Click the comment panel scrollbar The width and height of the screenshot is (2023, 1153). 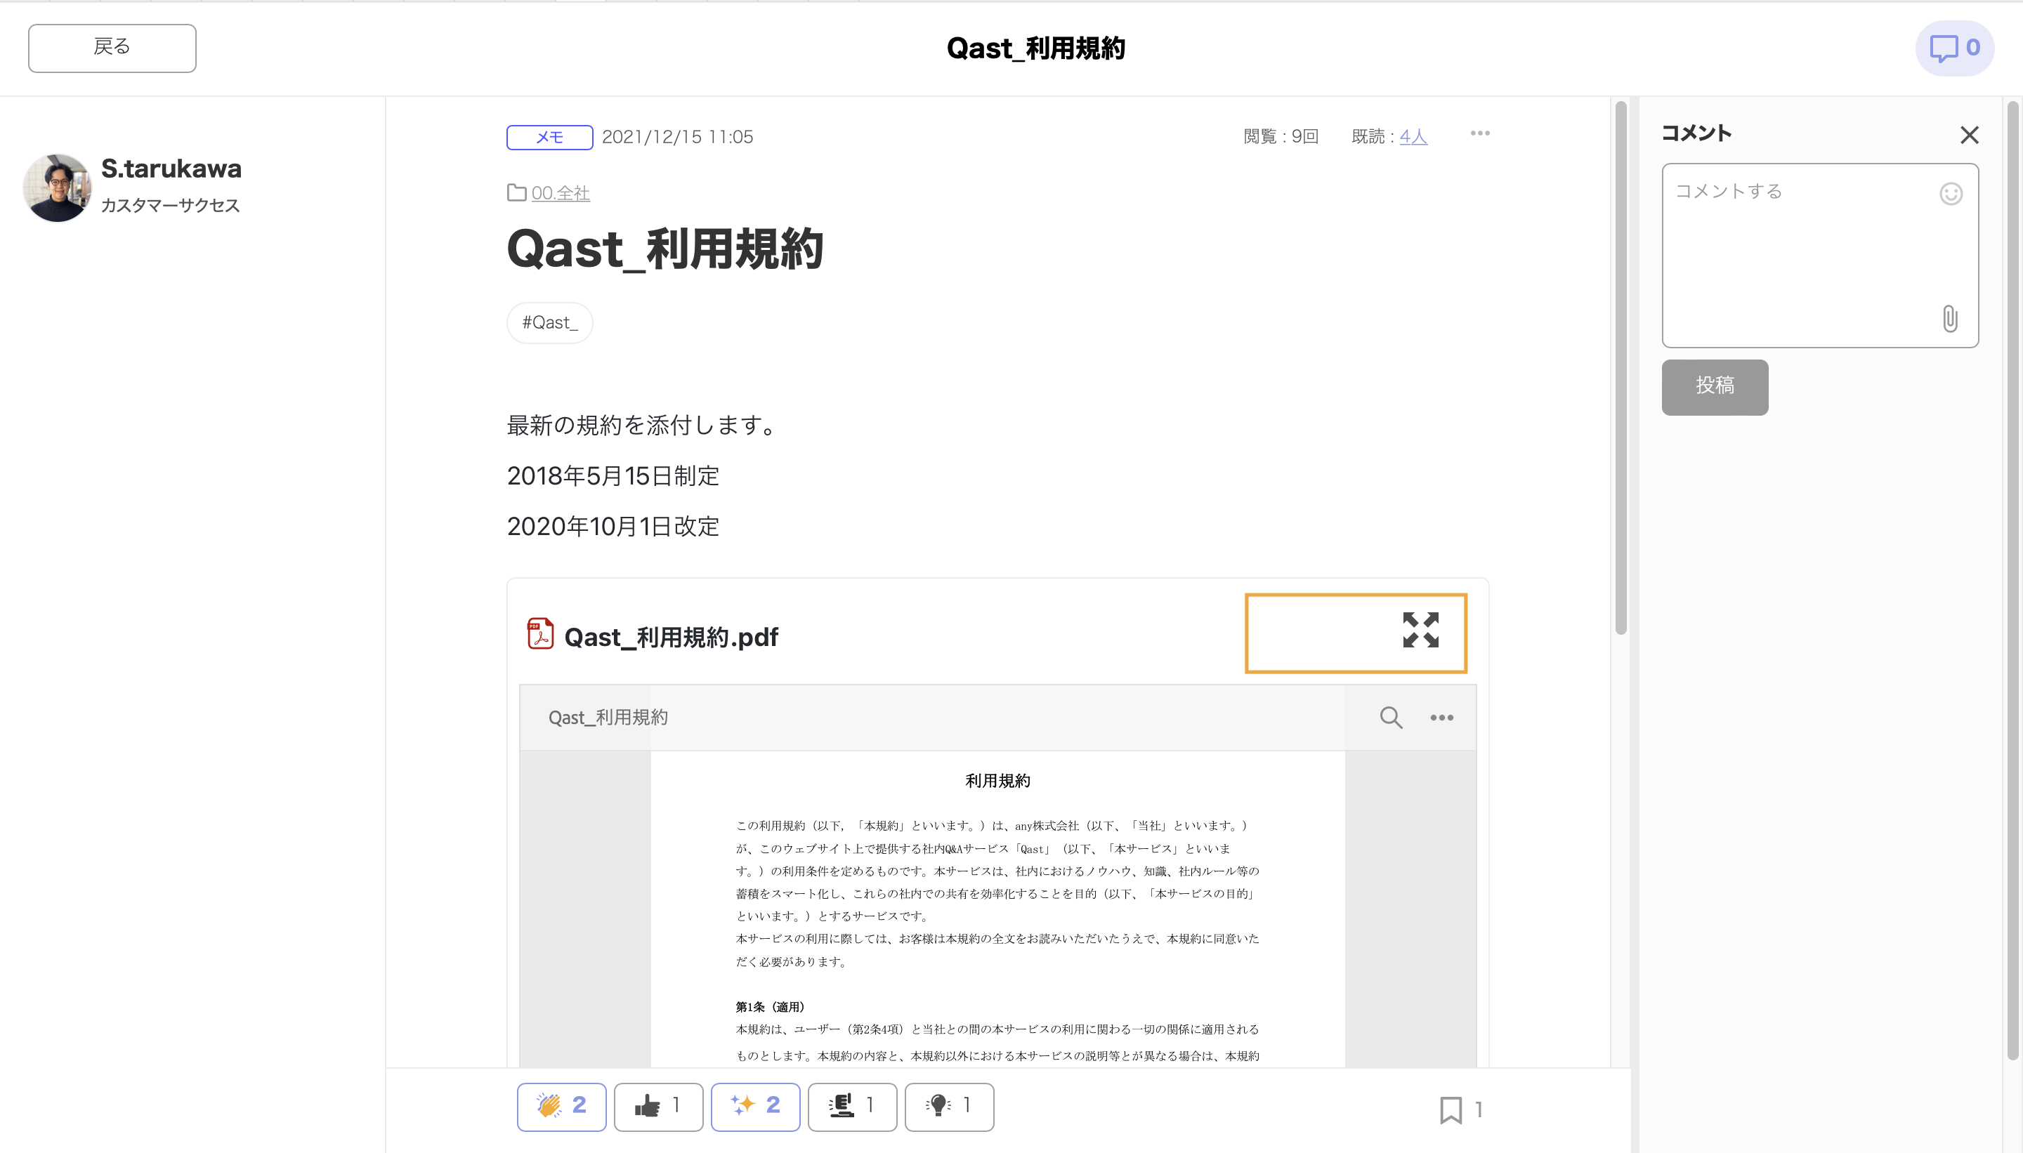pyautogui.click(x=2012, y=581)
